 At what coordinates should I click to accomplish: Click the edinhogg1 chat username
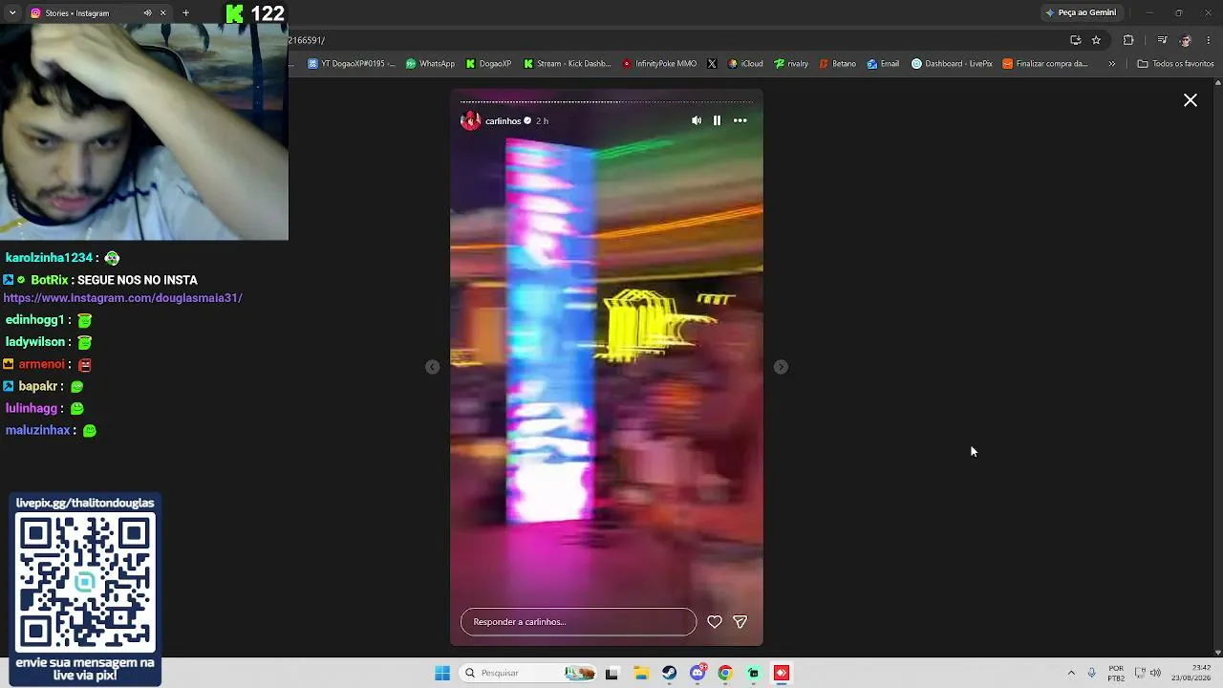pos(34,320)
